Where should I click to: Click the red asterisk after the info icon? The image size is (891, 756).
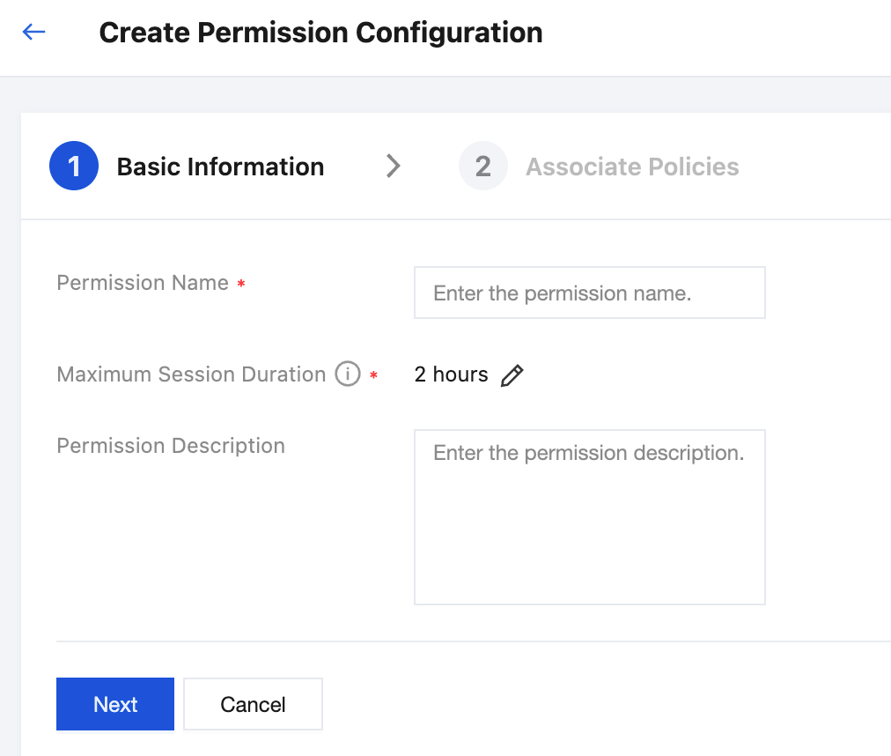[374, 376]
